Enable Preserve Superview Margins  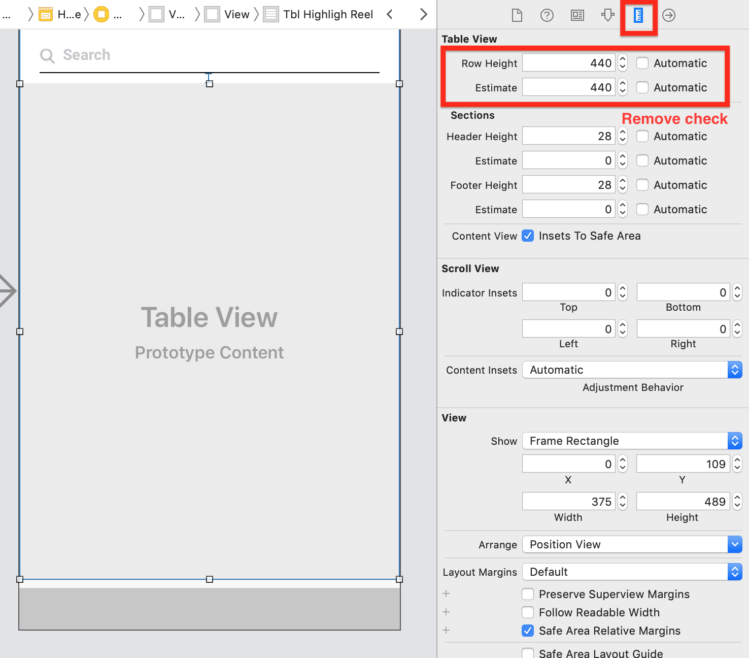coord(528,594)
